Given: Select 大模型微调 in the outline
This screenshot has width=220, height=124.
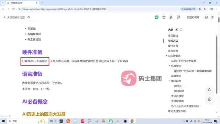Looking at the screenshot, I should pos(177,101).
